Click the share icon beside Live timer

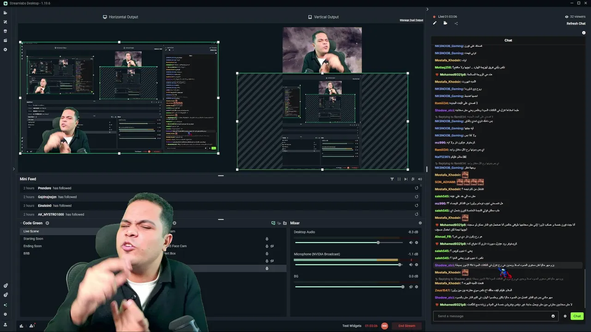[x=456, y=23]
